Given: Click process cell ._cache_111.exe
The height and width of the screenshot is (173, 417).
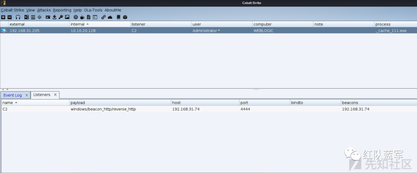Looking at the screenshot, I should click(x=391, y=30).
